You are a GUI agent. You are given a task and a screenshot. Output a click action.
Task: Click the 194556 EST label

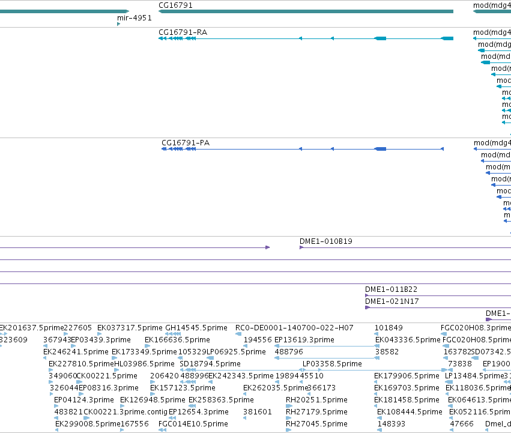coord(258,340)
